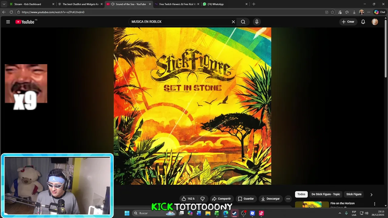Click Descargar download button
Image resolution: width=388 pixels, height=218 pixels.
click(270, 199)
